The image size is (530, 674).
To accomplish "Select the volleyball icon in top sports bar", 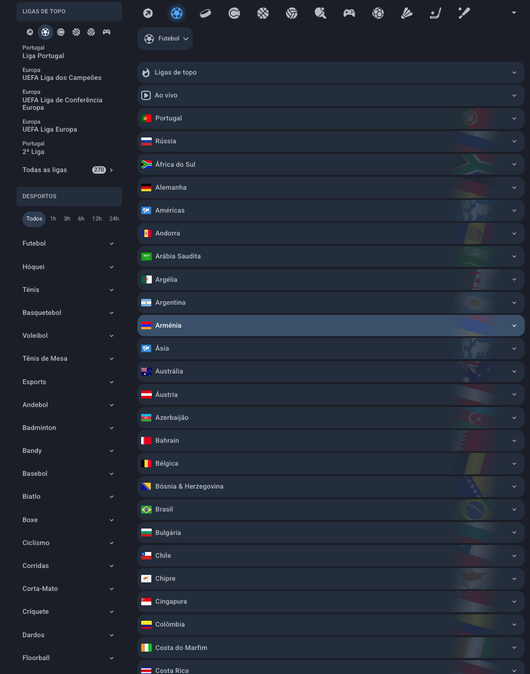I will point(292,13).
